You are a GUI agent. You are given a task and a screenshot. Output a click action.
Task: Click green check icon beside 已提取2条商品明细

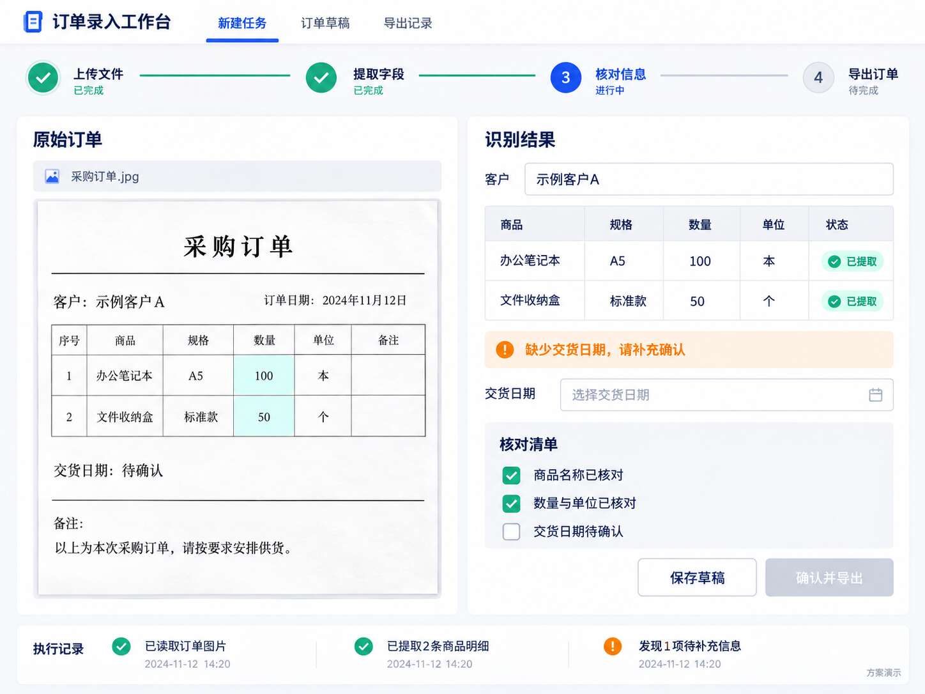point(363,647)
